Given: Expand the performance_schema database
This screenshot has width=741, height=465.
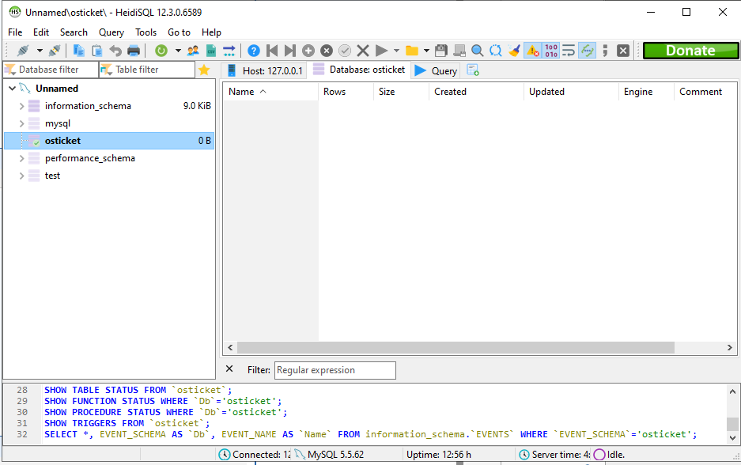Looking at the screenshot, I should 21,158.
